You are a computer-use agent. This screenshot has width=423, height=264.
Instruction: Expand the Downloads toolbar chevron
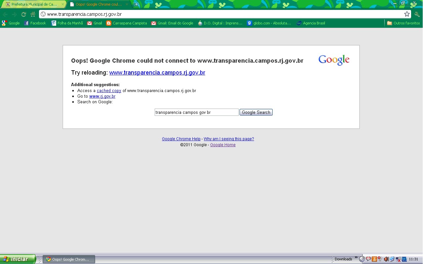[356, 257]
